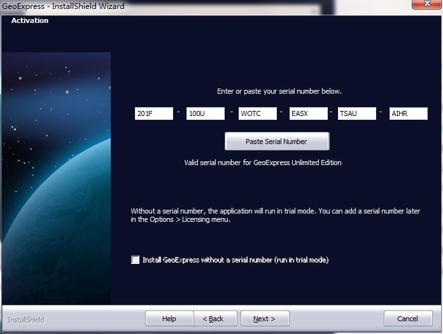Click the Activation heading text
This screenshot has width=443, height=334.
30,20
